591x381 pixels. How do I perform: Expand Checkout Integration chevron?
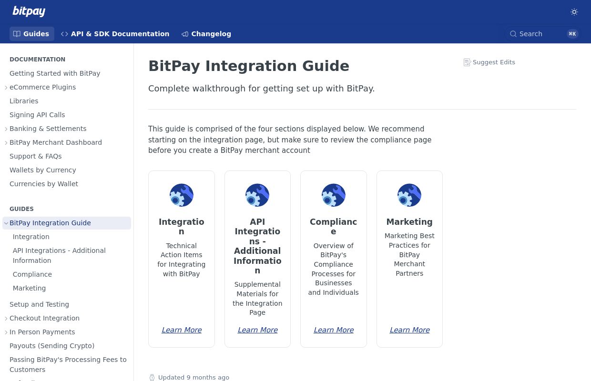pyautogui.click(x=6, y=319)
